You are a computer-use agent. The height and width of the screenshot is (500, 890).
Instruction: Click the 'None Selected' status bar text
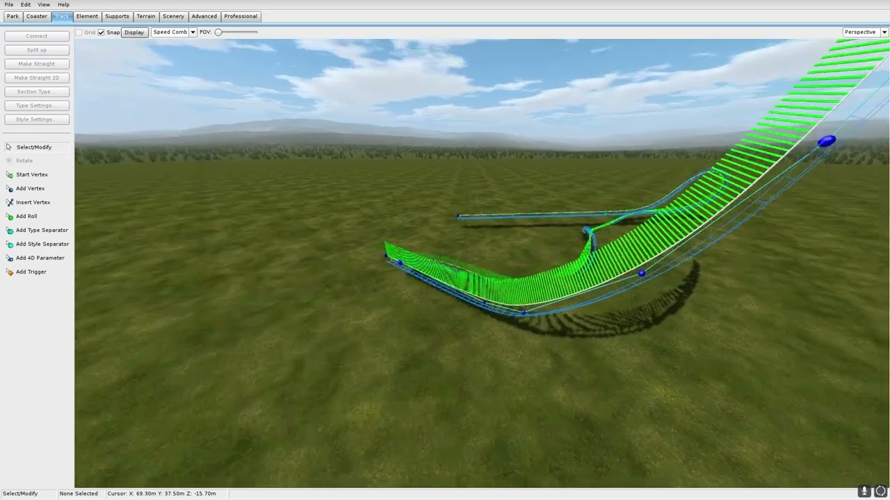[x=79, y=494]
